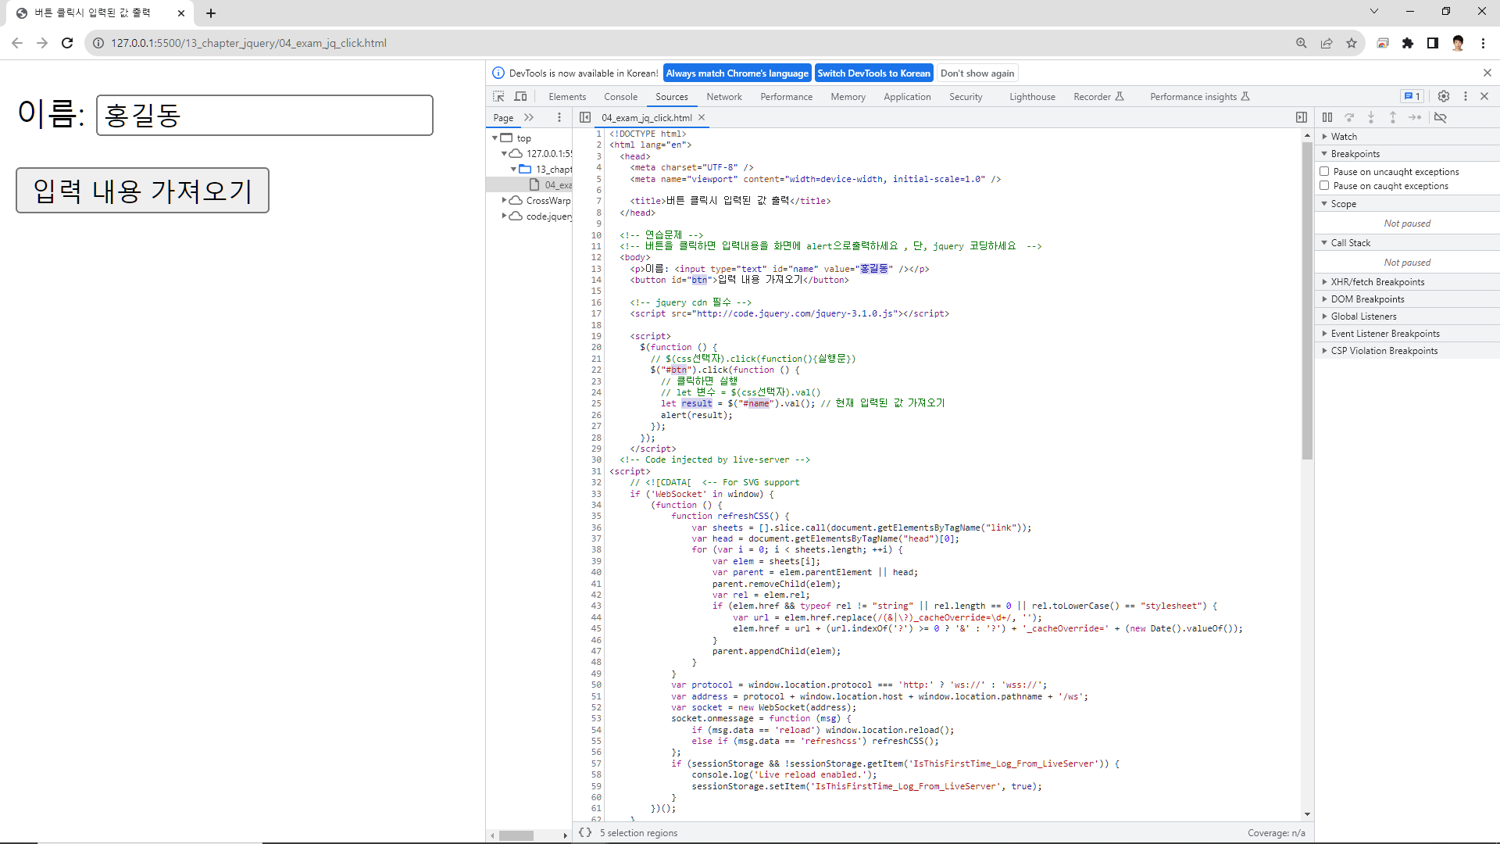Click the 입력 내용 가져오기 button
This screenshot has height=844, width=1500.
[142, 190]
